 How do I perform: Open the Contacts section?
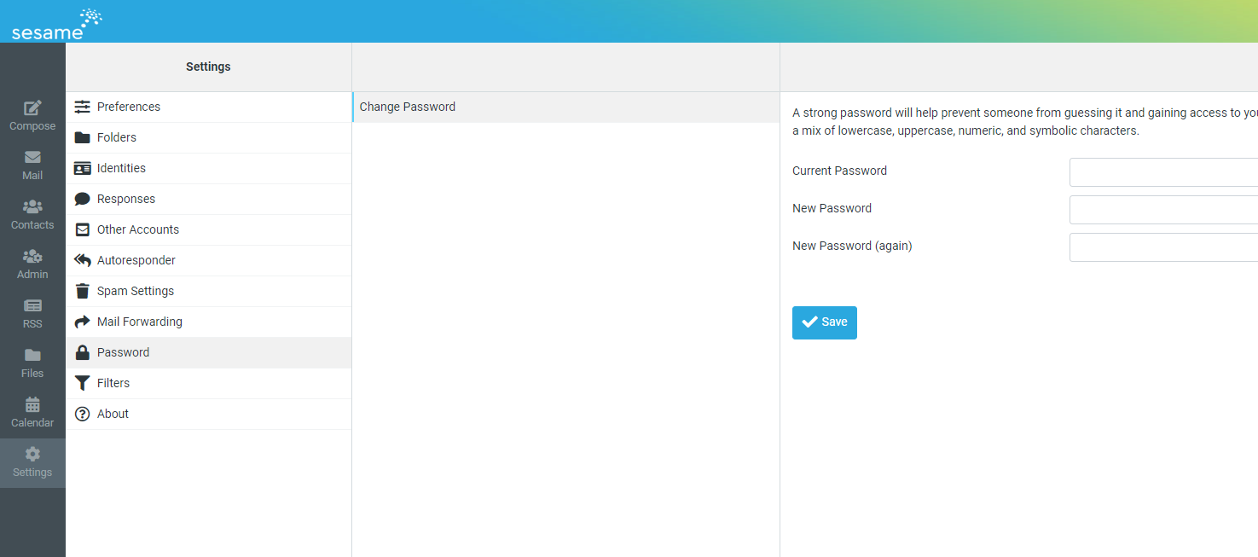click(x=32, y=215)
